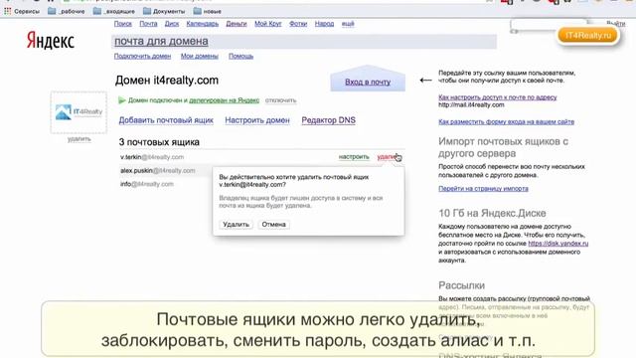Screen dimensions: 636x358
Task: Click the red удалить for v.terkin
Action: (388, 157)
